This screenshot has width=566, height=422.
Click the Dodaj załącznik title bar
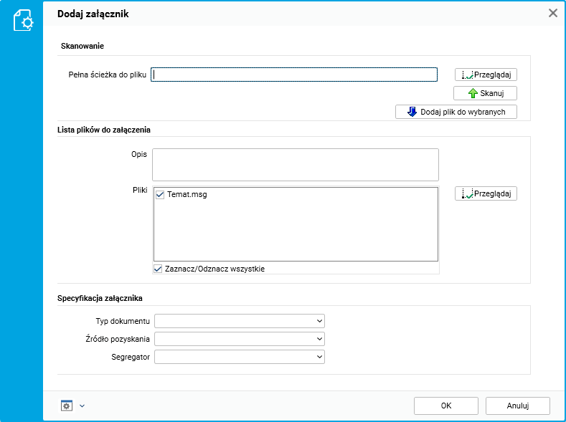coord(287,13)
